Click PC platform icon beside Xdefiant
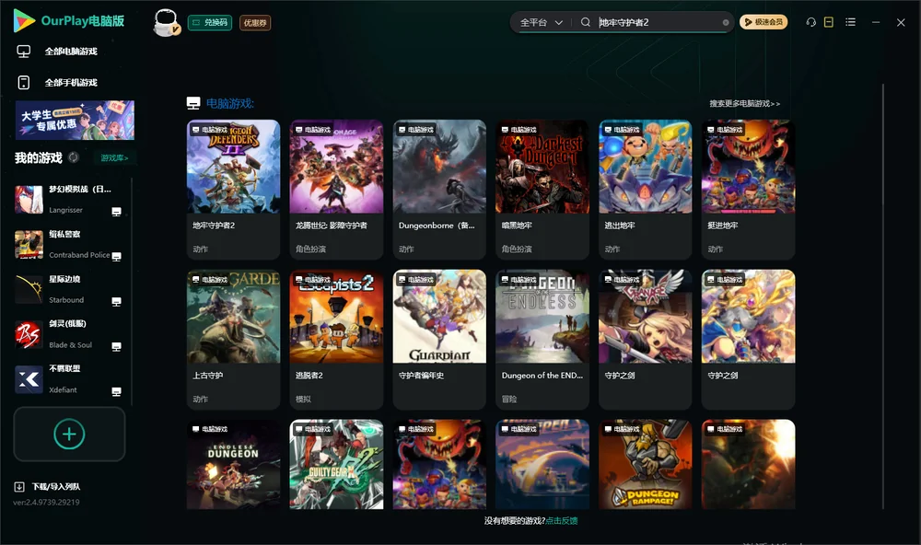921x545 pixels. pyautogui.click(x=116, y=392)
